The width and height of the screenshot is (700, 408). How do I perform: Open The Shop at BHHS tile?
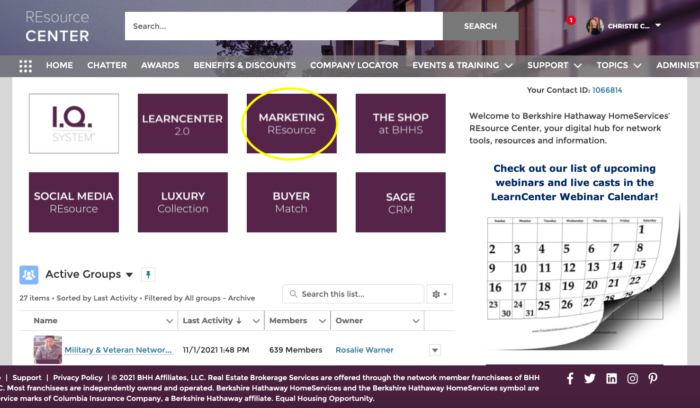click(401, 124)
